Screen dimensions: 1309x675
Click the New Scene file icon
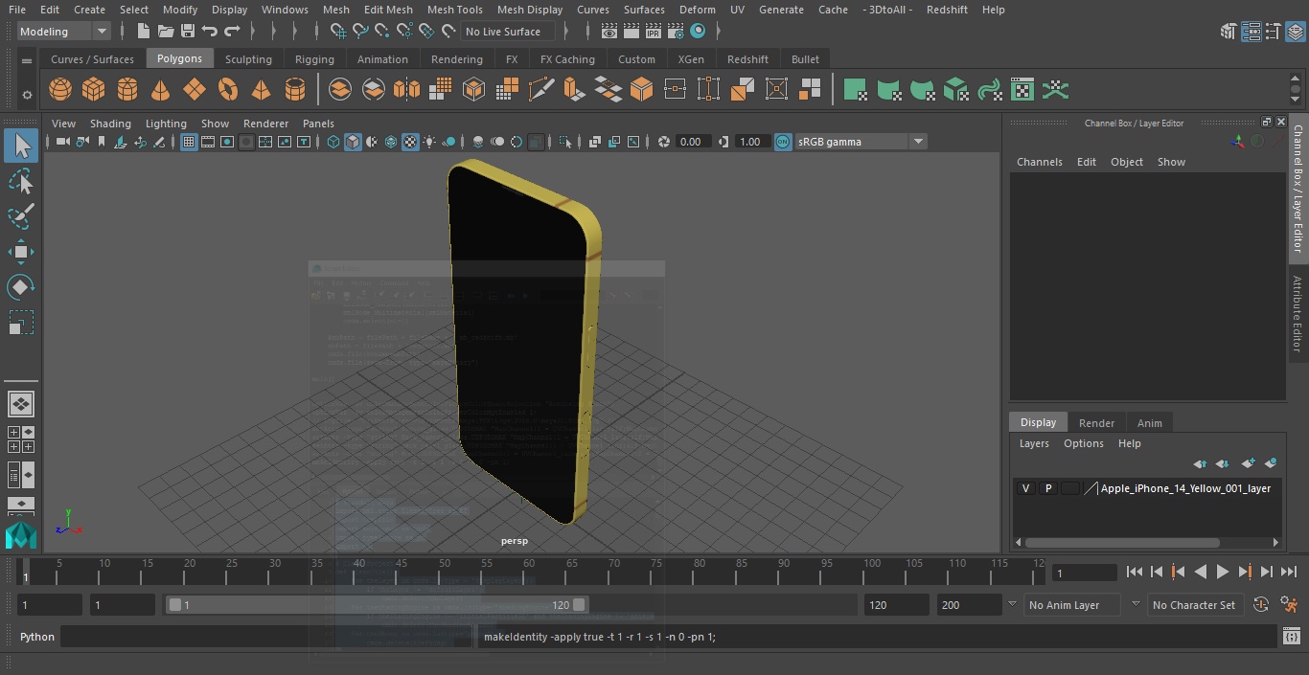pos(143,32)
